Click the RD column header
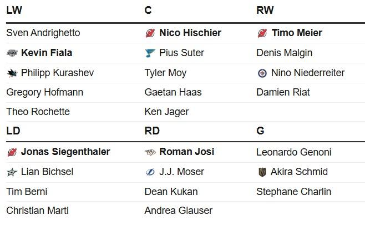This screenshot has width=365, height=225. 152,131
